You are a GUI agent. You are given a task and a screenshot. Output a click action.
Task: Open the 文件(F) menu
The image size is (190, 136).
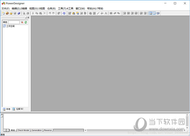[5, 9]
